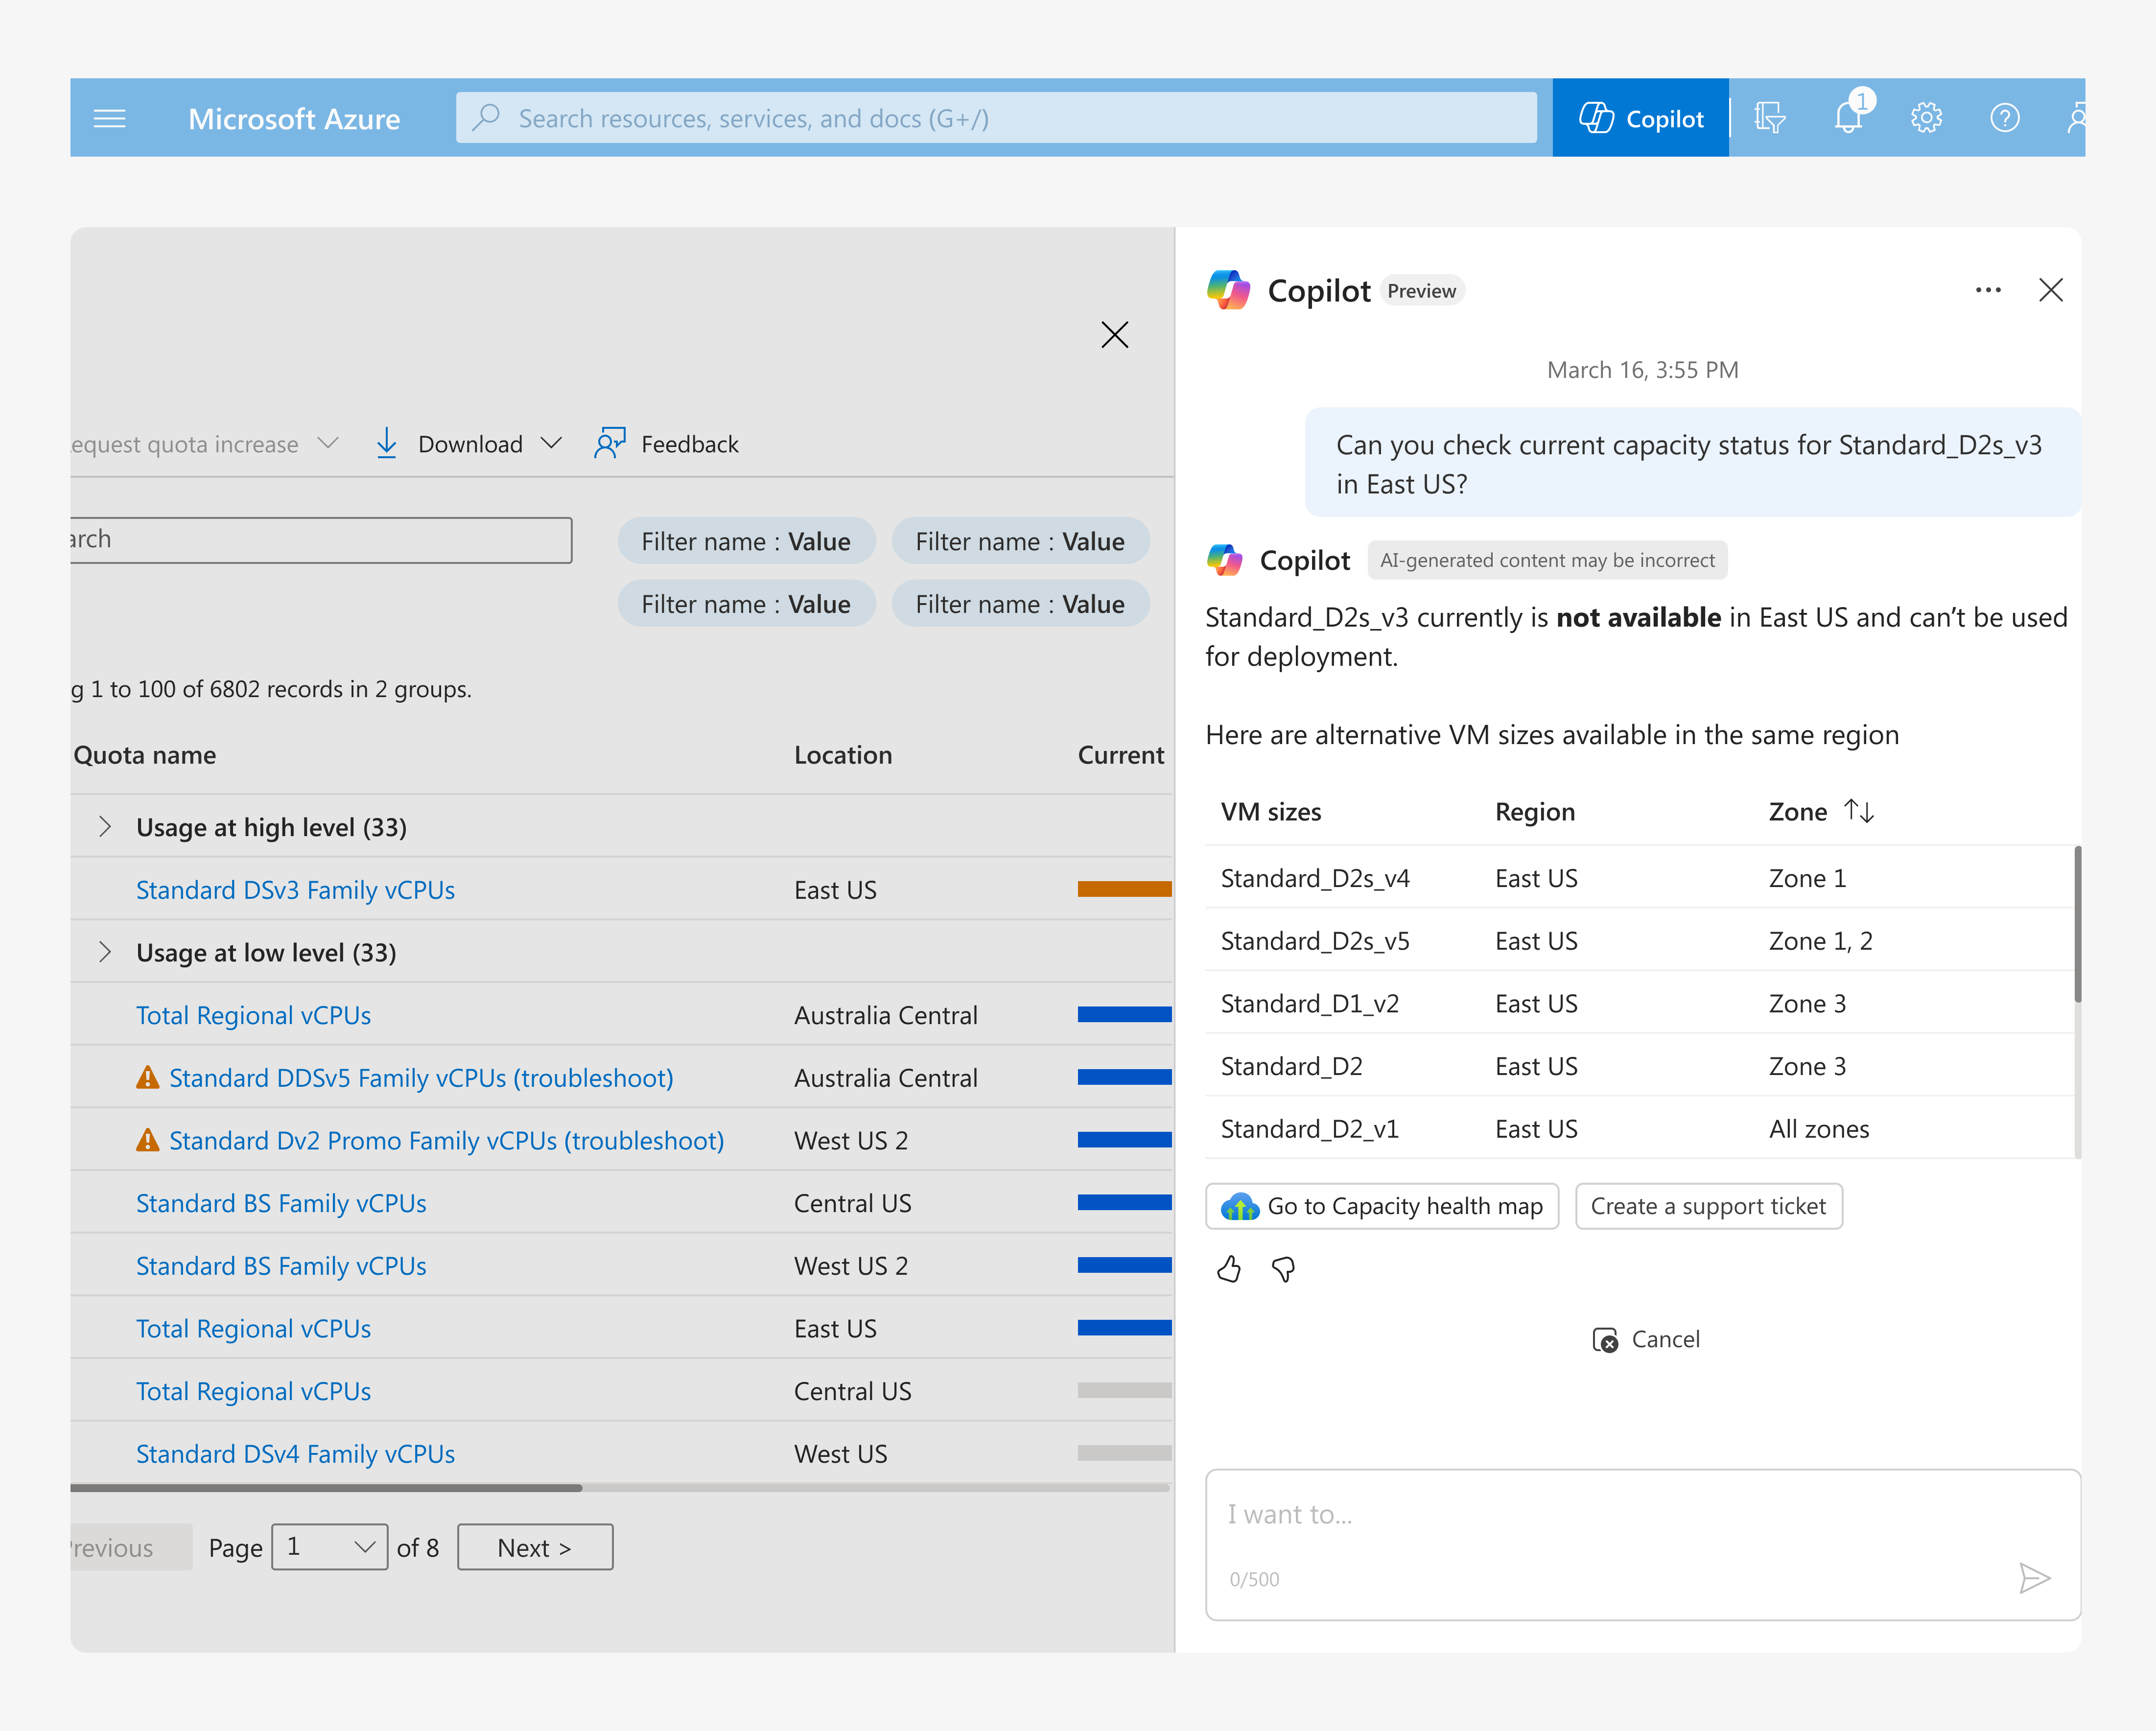
Task: Open the account profile icon
Action: pyautogui.click(x=2076, y=118)
